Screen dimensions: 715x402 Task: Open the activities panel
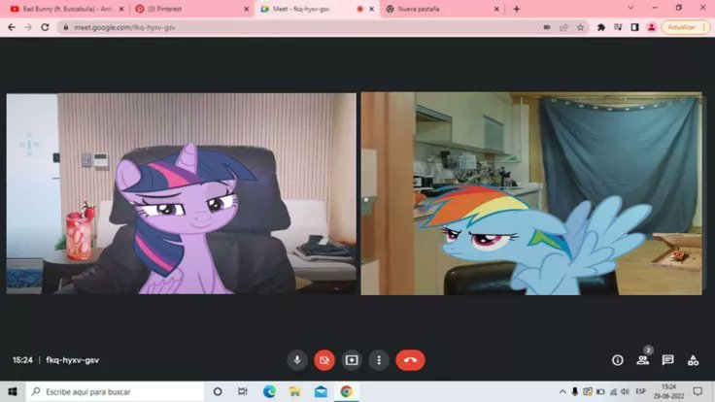point(693,360)
